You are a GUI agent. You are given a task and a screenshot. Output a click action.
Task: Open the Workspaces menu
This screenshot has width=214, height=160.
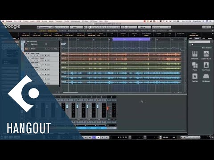75,21
